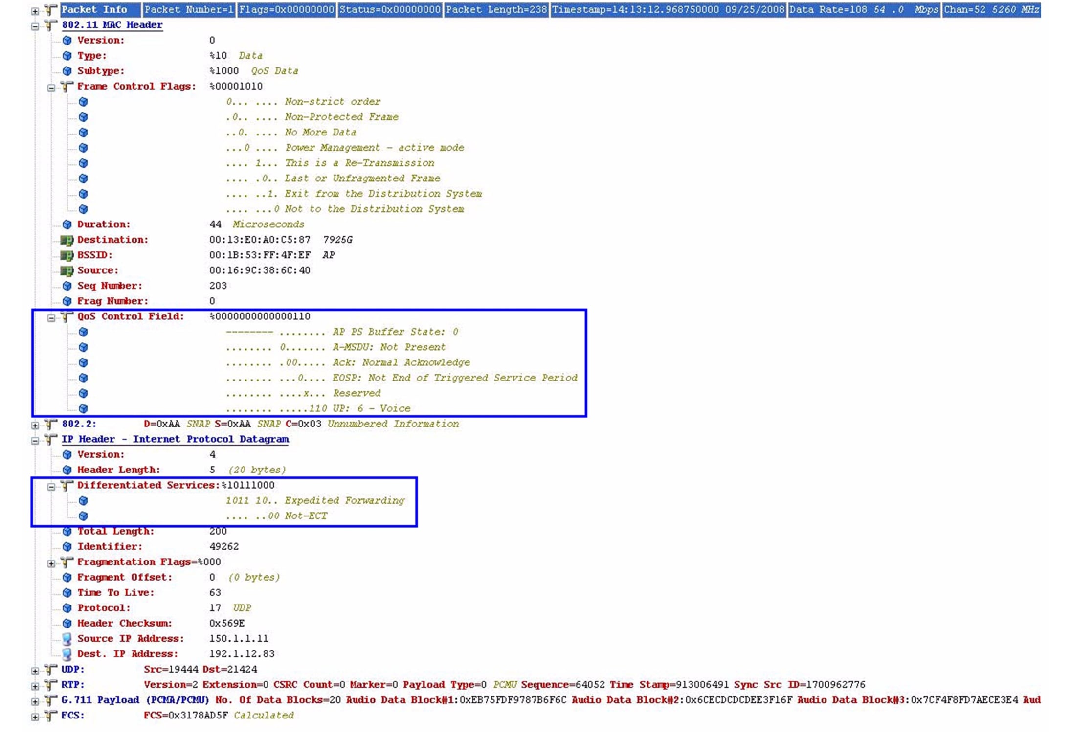Select the 802.11 MAC Header heading
This screenshot has height=740, width=1071.
(112, 25)
